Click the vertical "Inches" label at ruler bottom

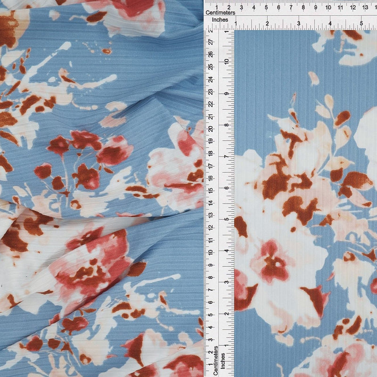click(x=223, y=361)
